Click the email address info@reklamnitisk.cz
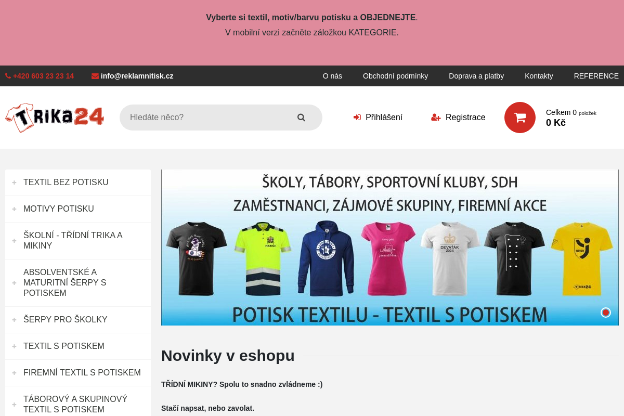Viewport: 624px width, 416px height. tap(137, 76)
